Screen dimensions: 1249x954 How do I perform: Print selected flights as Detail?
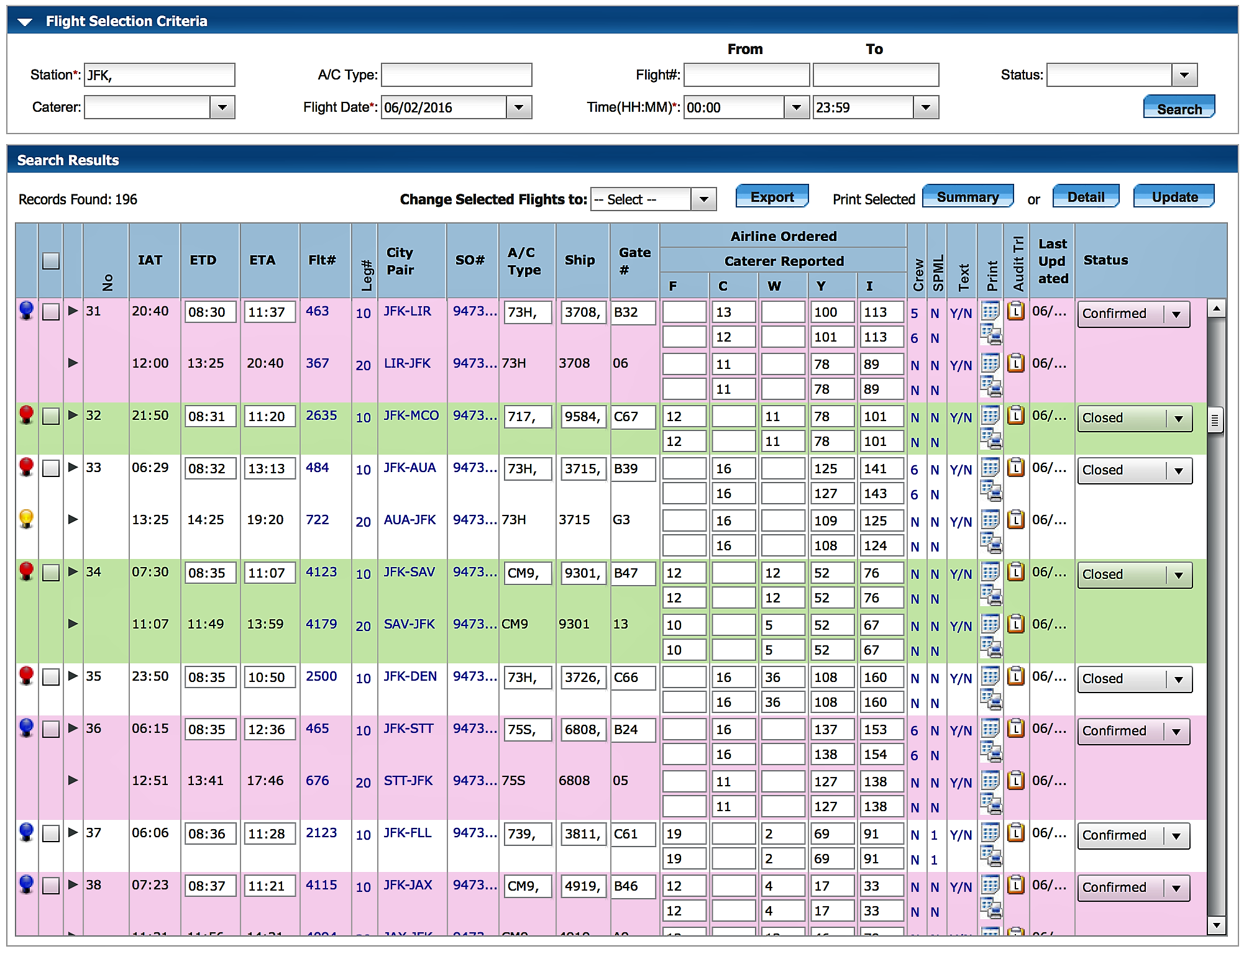tap(1086, 196)
